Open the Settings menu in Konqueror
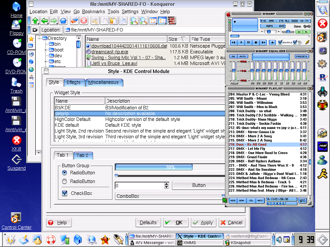 click(130, 12)
